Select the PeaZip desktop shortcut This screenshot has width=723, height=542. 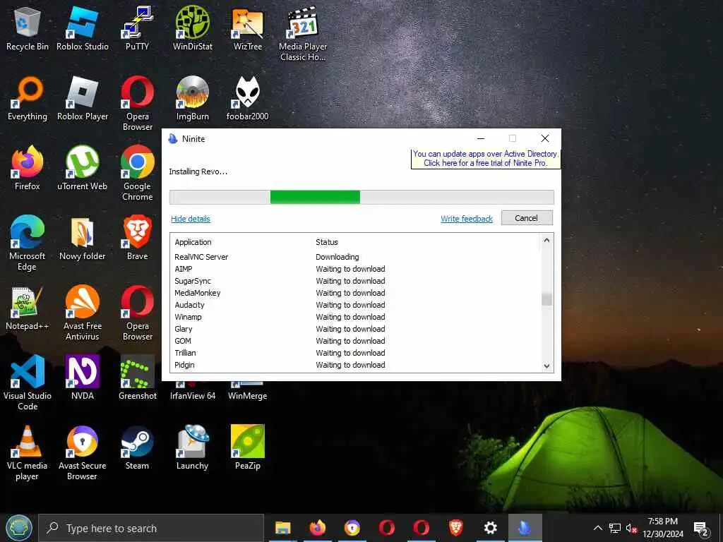248,448
